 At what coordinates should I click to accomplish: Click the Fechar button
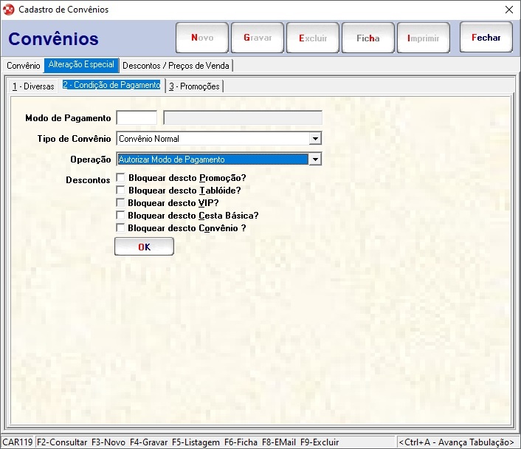486,37
